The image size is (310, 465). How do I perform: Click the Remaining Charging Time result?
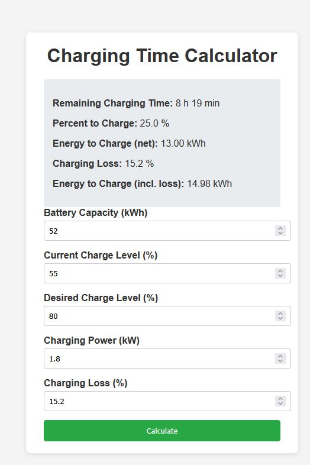[136, 103]
